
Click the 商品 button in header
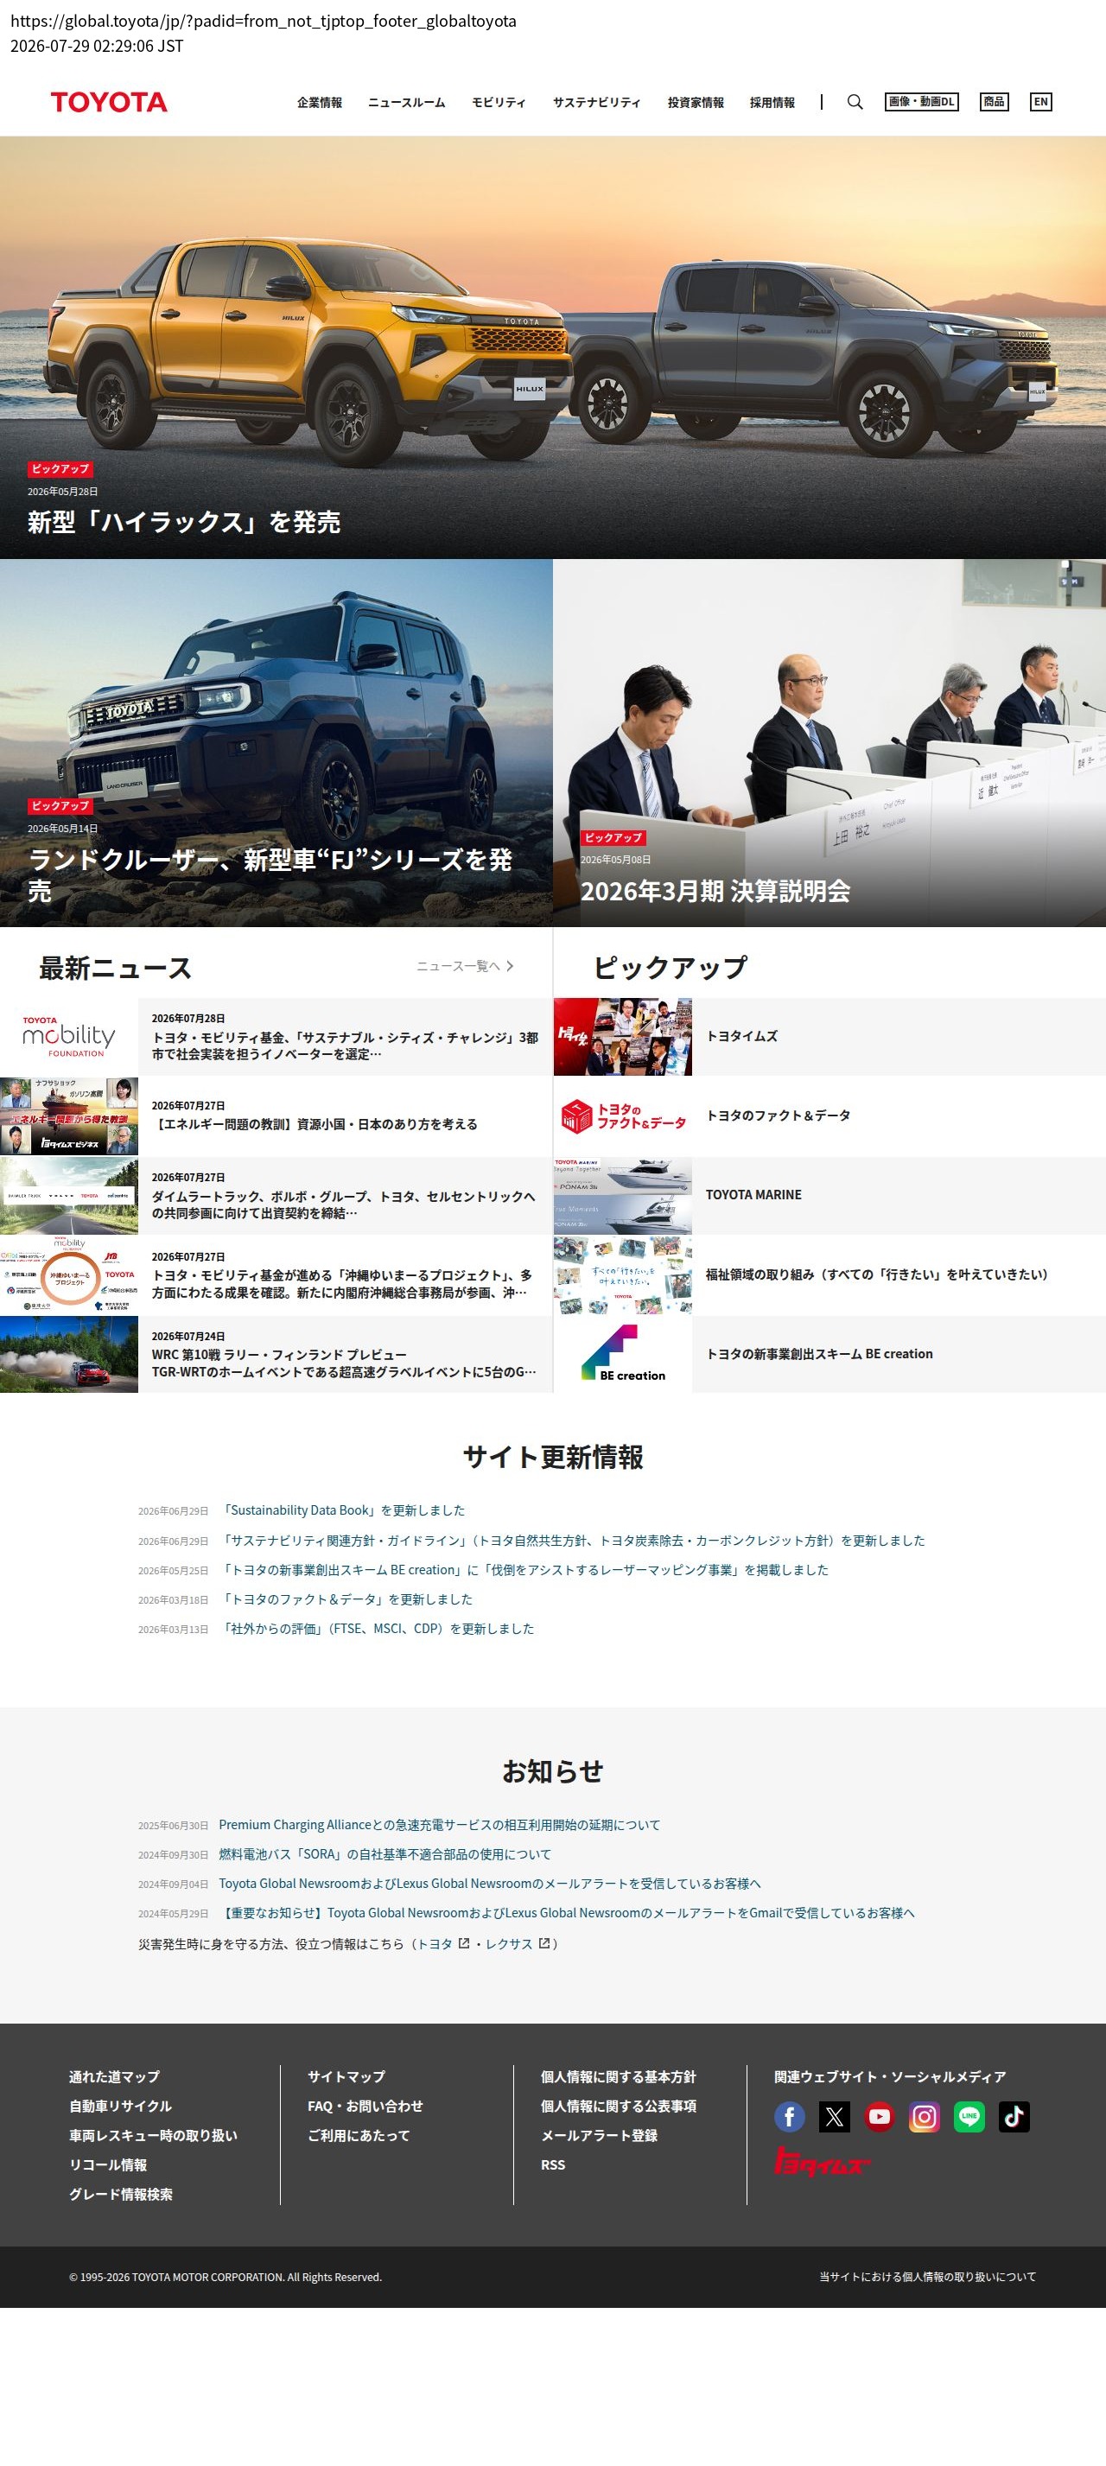point(994,101)
